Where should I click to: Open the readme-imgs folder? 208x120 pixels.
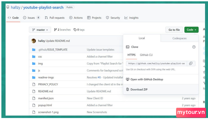(46, 77)
